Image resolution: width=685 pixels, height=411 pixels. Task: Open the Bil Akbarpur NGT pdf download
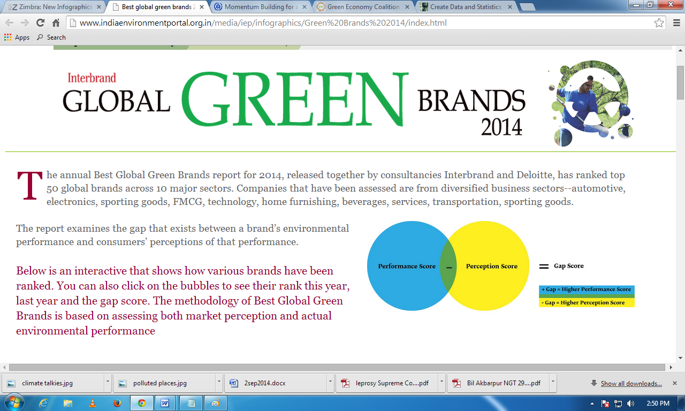[498, 383]
